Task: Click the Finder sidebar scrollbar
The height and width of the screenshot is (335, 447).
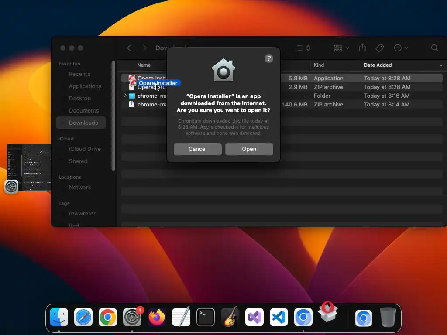Action: click(113, 115)
